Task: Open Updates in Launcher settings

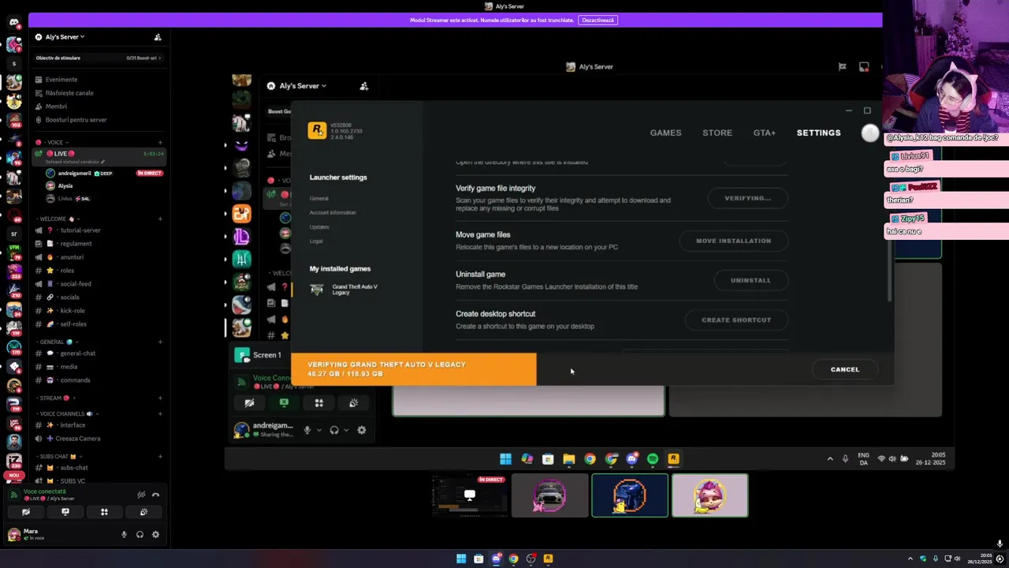Action: click(x=319, y=227)
